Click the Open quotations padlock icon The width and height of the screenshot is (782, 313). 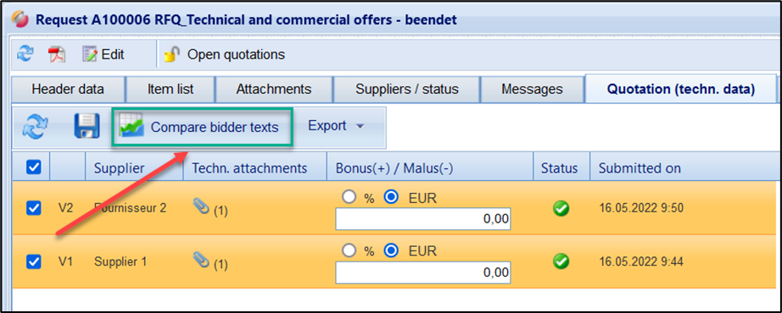(x=172, y=54)
